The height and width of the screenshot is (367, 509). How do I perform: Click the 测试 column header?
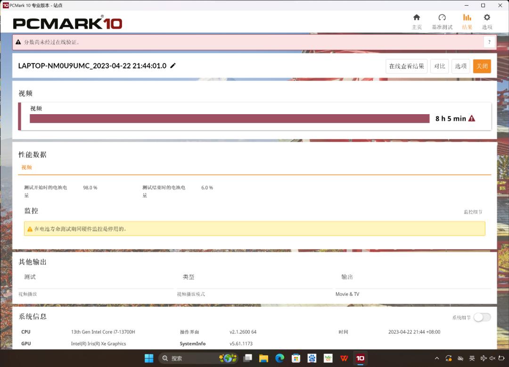click(30, 277)
